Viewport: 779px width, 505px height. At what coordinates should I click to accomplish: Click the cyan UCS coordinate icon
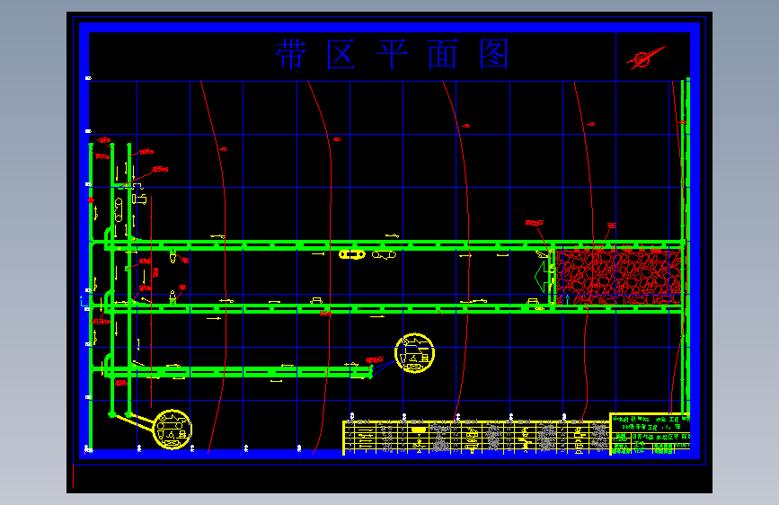click(84, 302)
